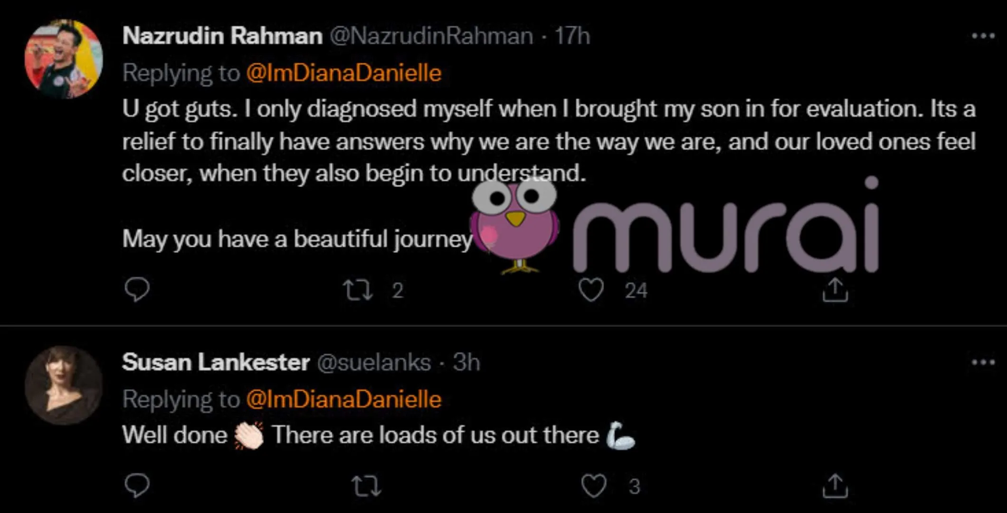Like Nazrudin Rahman's tweet
Screen dimensions: 1007x513
pos(591,290)
